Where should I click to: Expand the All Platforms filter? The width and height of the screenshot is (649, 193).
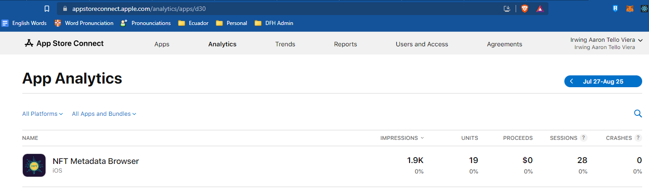point(42,114)
